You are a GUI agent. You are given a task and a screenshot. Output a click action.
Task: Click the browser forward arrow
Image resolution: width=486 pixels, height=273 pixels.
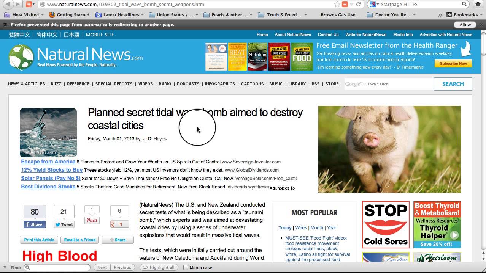point(17,4)
